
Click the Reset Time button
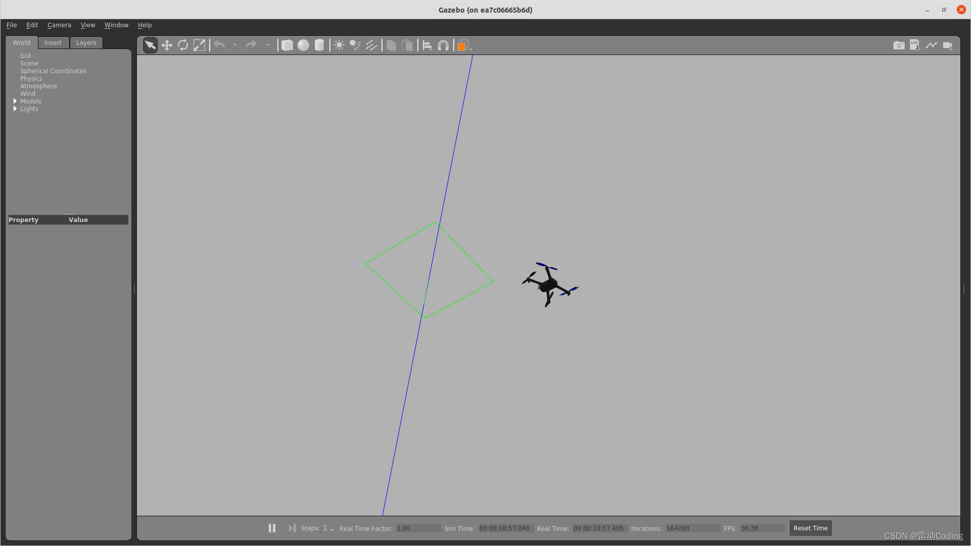(810, 528)
